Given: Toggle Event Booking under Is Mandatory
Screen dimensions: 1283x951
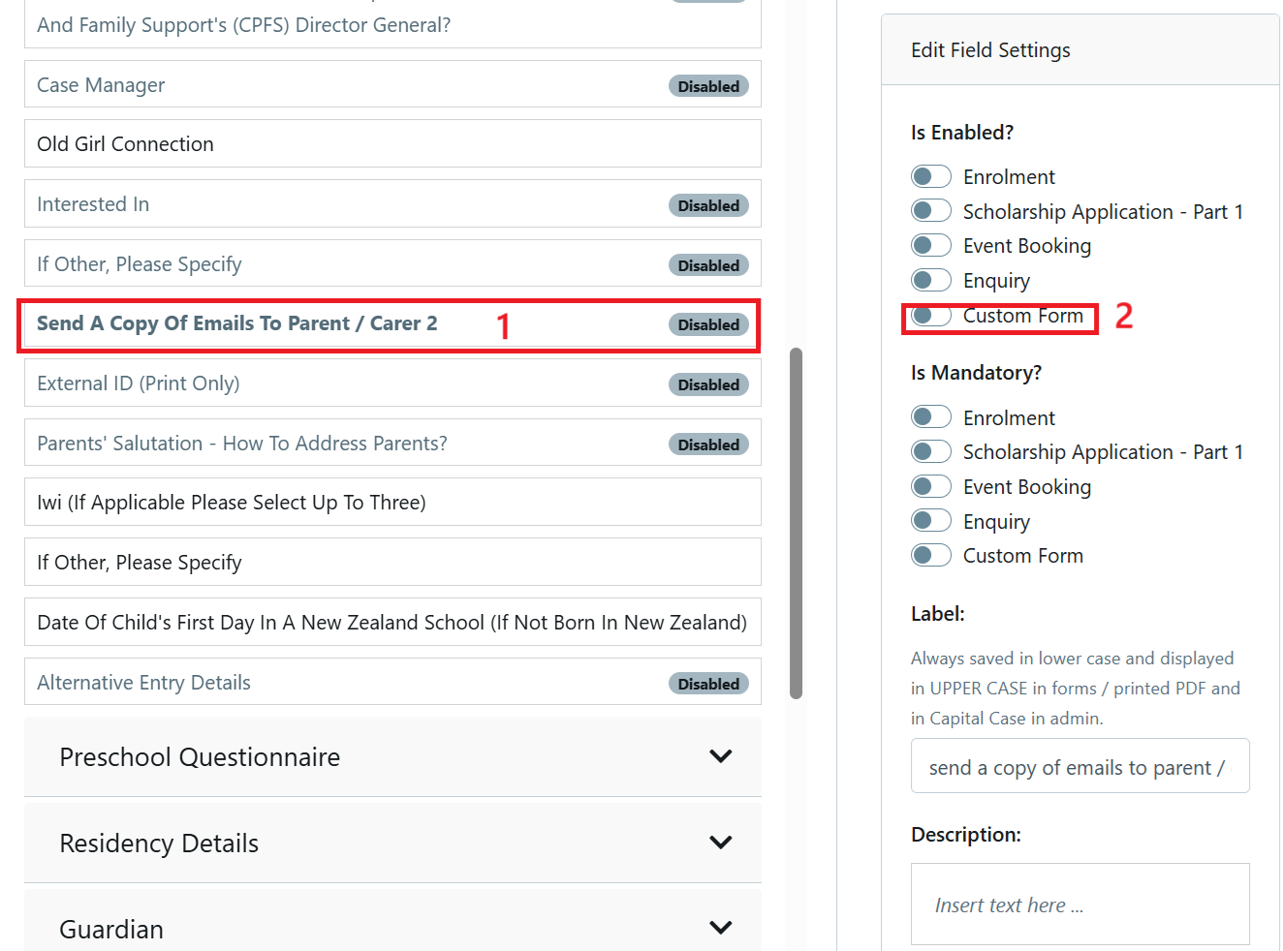Looking at the screenshot, I should click(930, 485).
